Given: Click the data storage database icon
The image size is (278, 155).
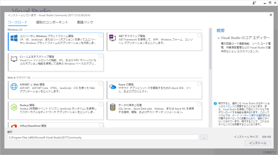Looking at the screenshot, I should 113,107.
